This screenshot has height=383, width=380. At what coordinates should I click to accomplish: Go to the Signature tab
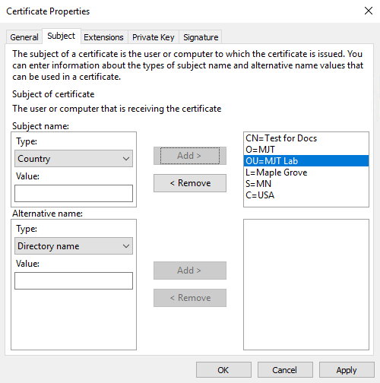(x=201, y=37)
